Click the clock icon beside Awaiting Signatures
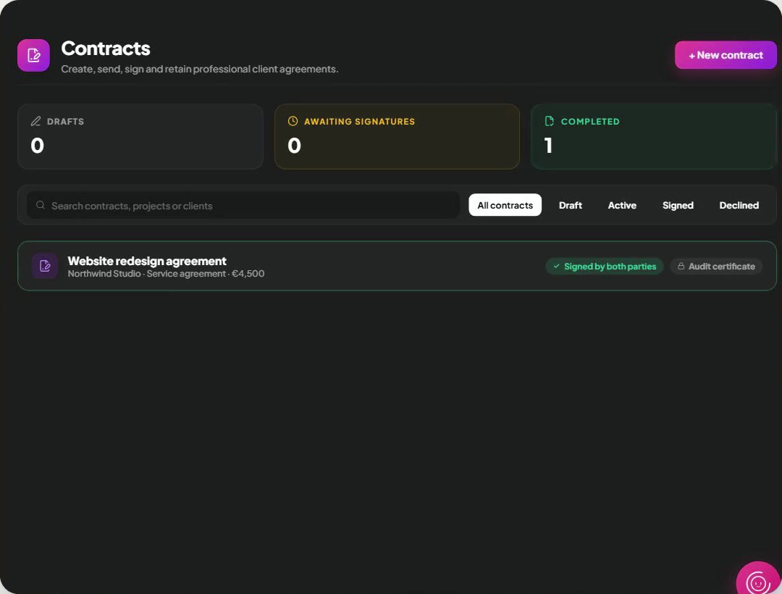Screen dimensions: 782x594 [x=293, y=121]
